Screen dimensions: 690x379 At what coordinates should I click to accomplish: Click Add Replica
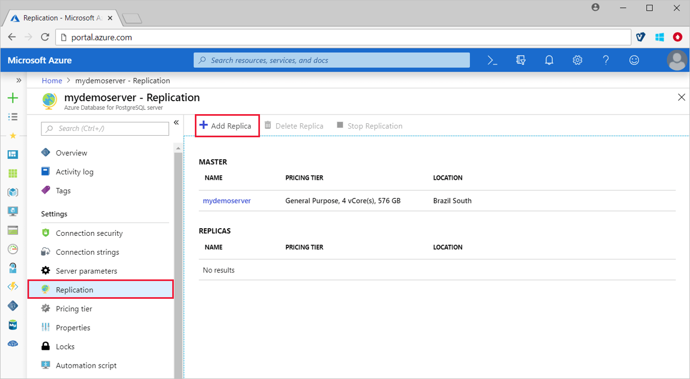click(227, 125)
